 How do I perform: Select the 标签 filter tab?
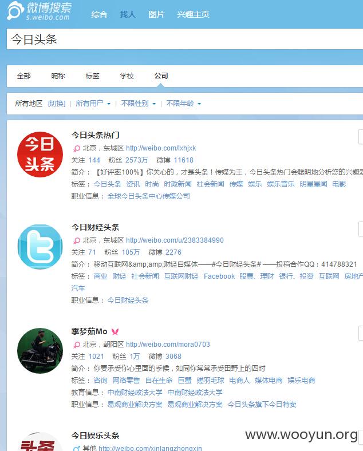(x=92, y=76)
